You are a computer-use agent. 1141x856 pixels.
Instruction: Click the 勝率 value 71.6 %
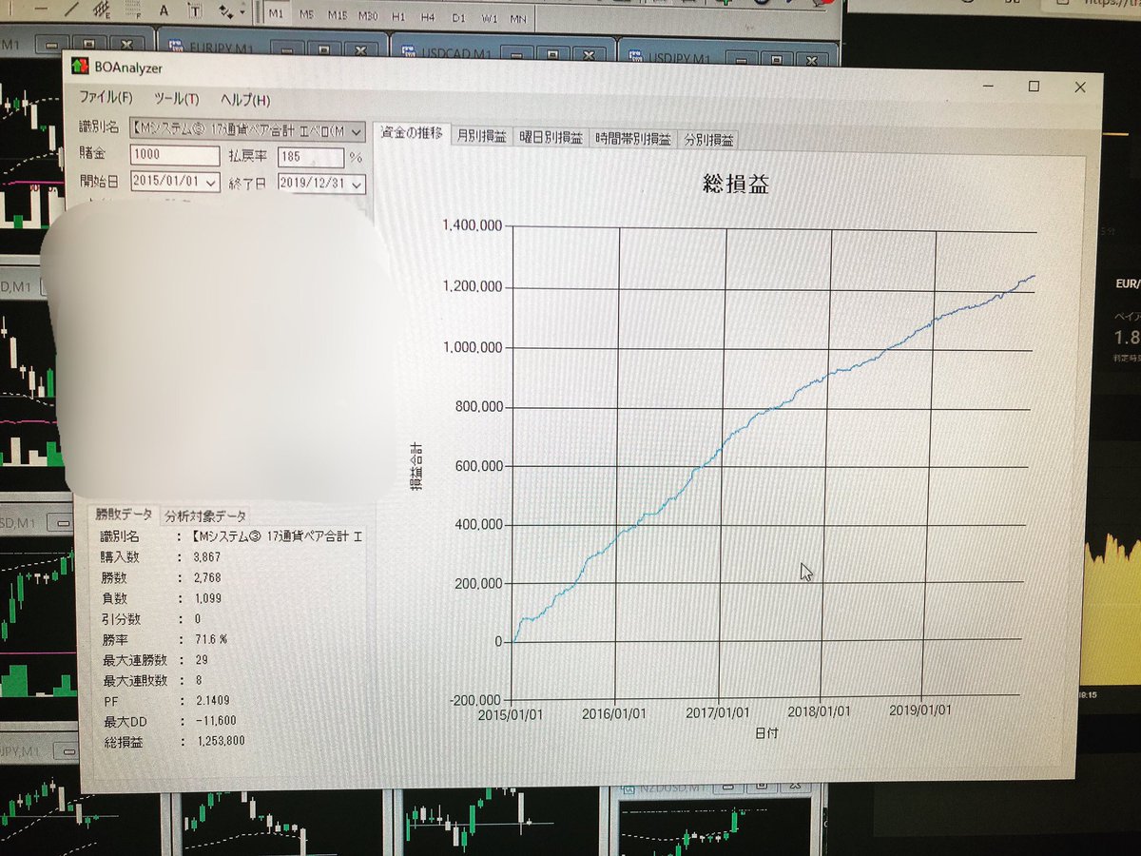tap(210, 640)
